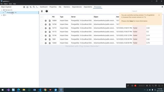Open Google Chrome from the taskbar
164x92 pixels.
tap(45, 90)
